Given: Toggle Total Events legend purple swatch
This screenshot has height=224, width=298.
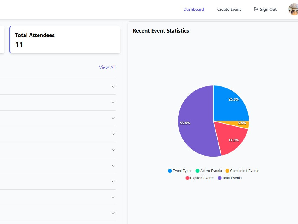Looking at the screenshot, I should coord(220,178).
